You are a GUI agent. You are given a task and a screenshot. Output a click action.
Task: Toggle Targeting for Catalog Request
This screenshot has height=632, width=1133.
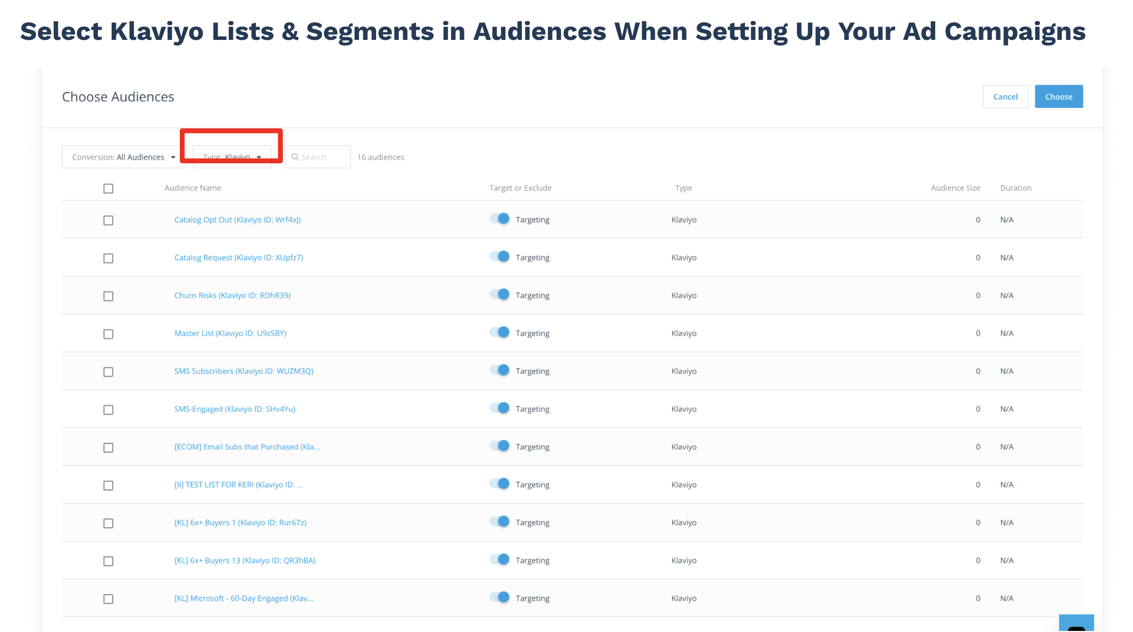click(x=500, y=256)
